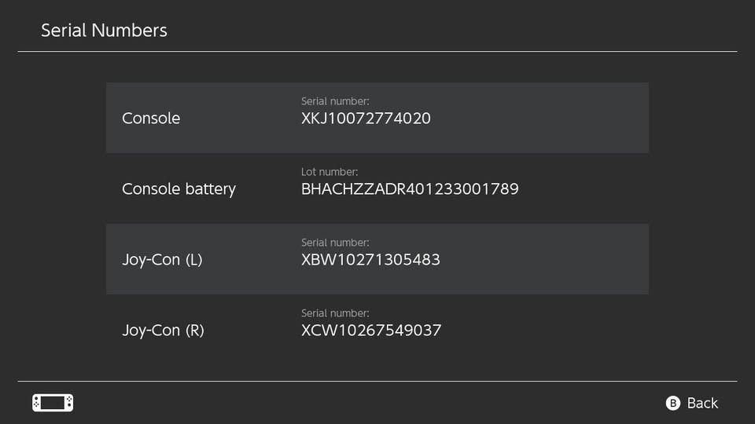Click the Joy-Con (R) label text
Image resolution: width=755 pixels, height=424 pixels.
tap(163, 331)
